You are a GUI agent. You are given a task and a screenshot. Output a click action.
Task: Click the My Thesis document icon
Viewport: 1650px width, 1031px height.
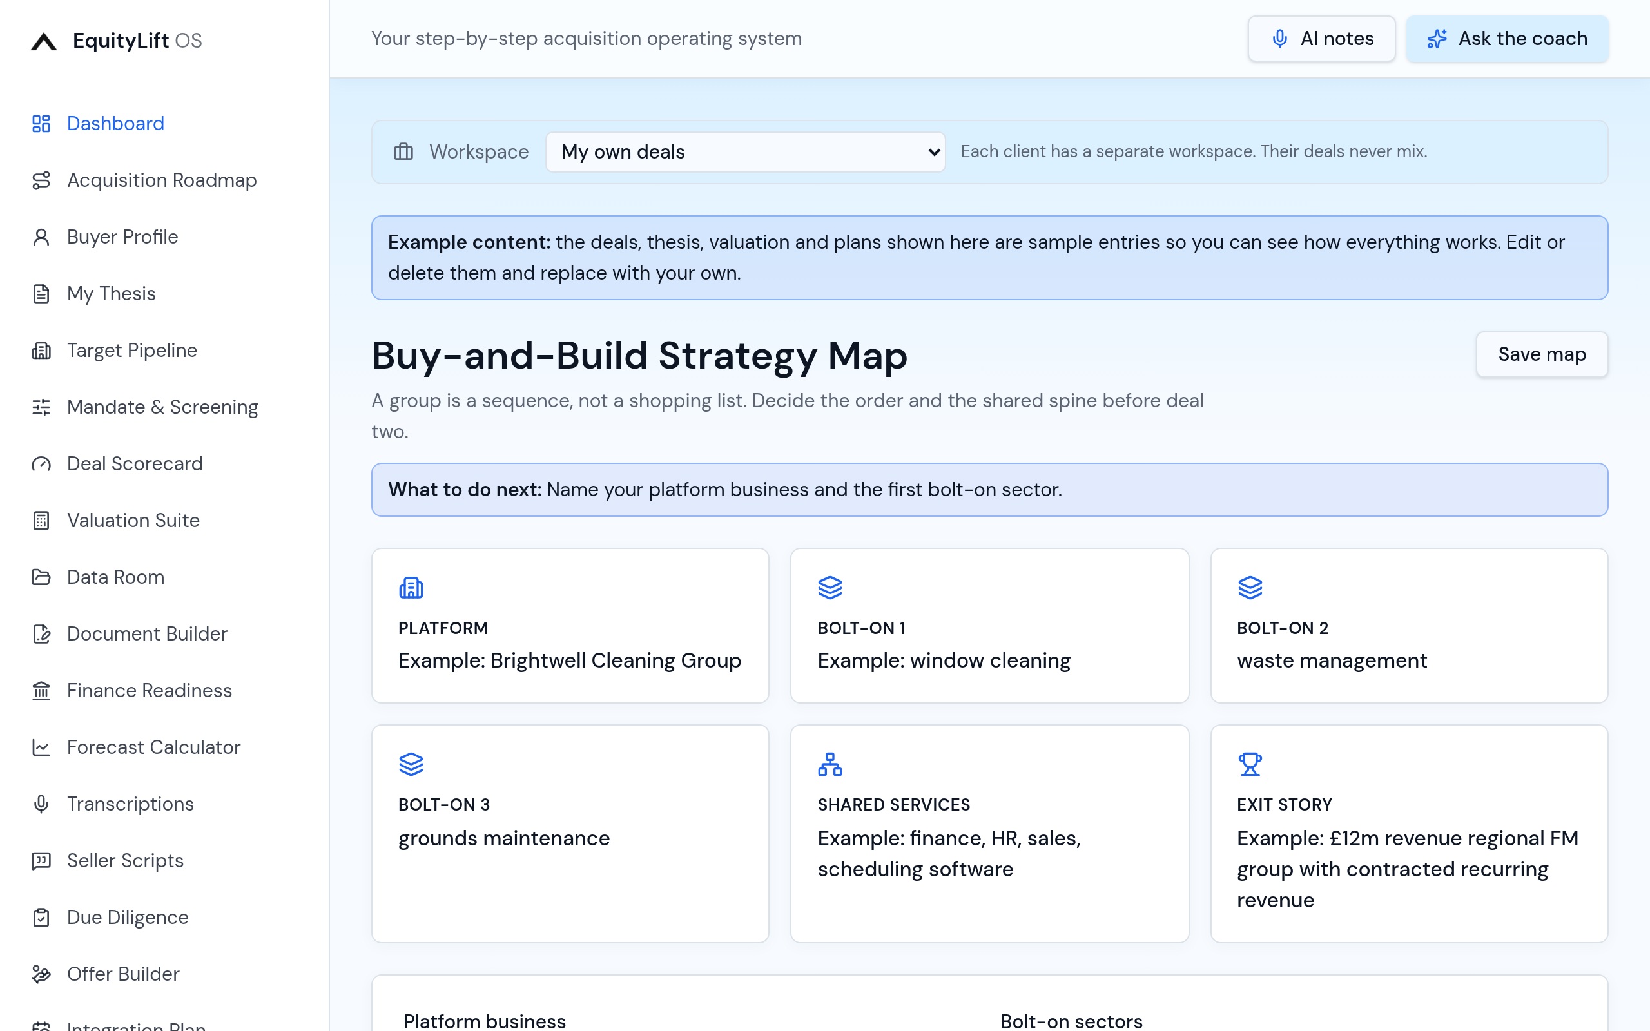[41, 293]
